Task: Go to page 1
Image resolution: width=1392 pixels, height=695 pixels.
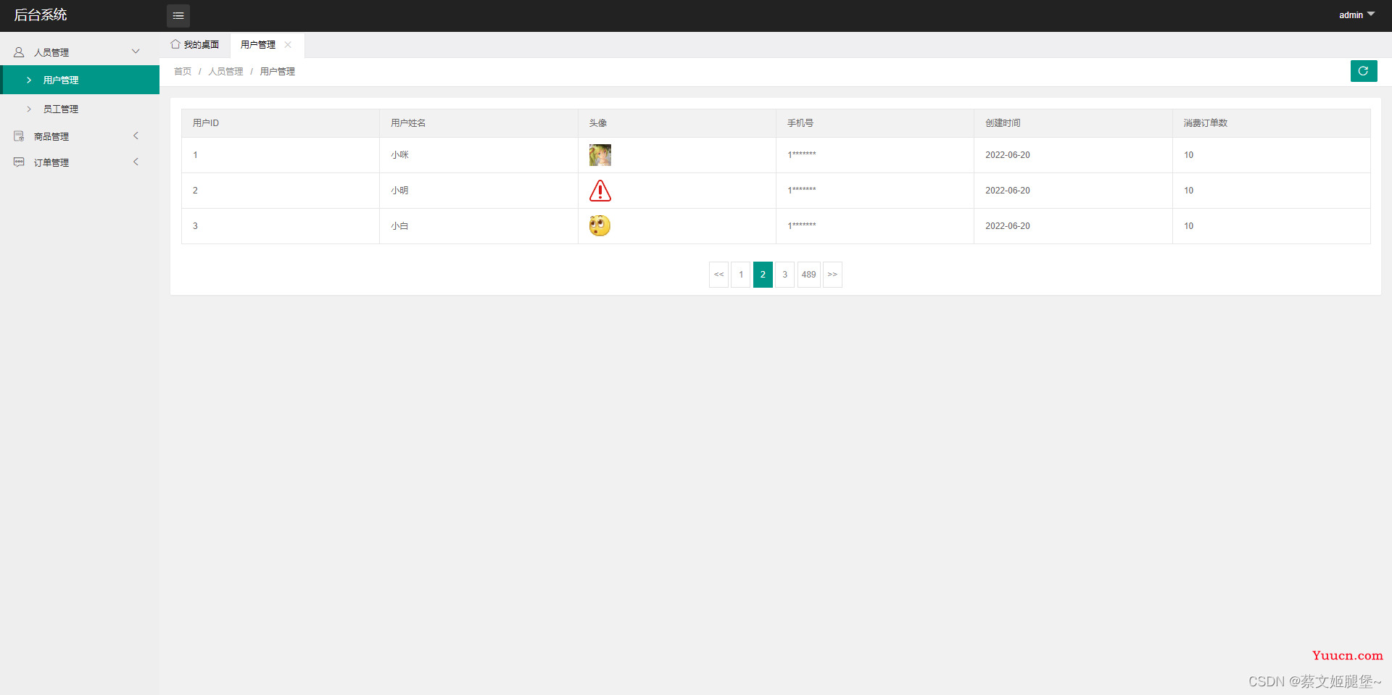Action: (741, 275)
